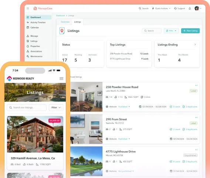Open 258 Powder House Road in Top Listings

point(121,54)
